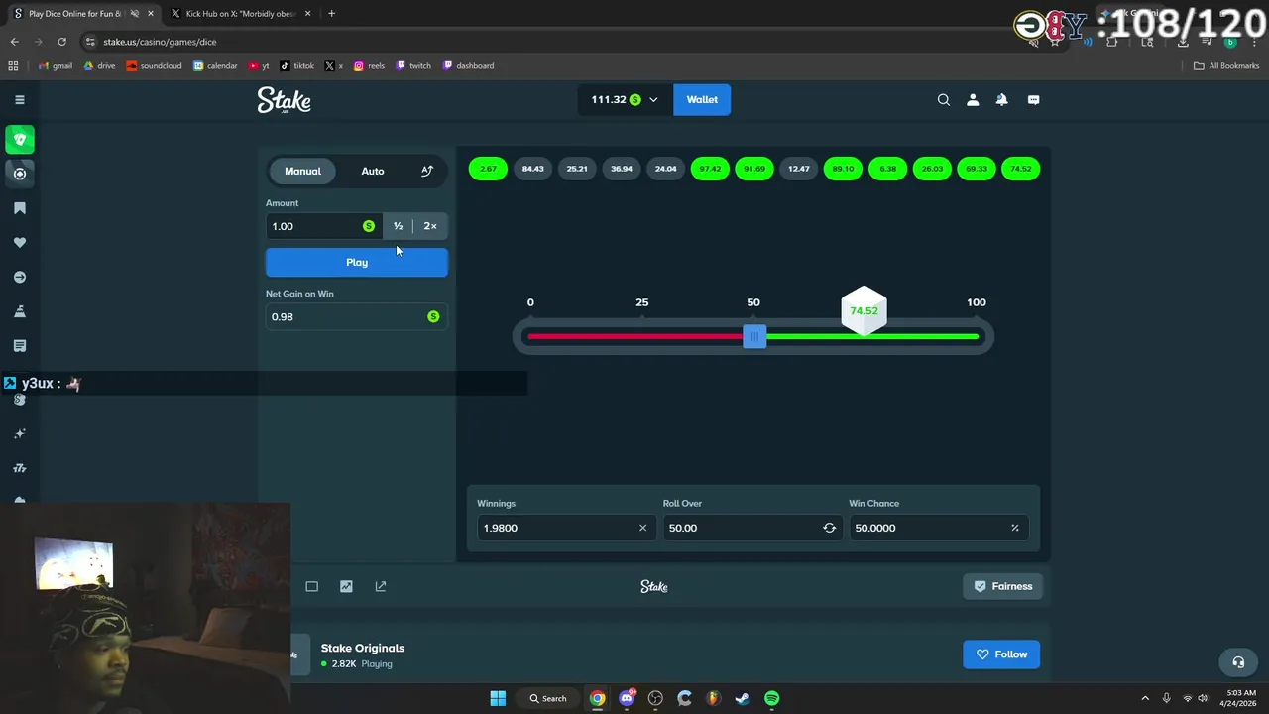Reload the page with the refresh icon

[61, 42]
